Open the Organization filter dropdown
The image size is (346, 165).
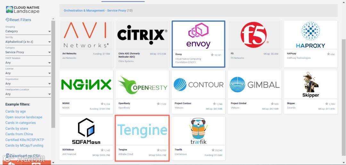(x=28, y=84)
